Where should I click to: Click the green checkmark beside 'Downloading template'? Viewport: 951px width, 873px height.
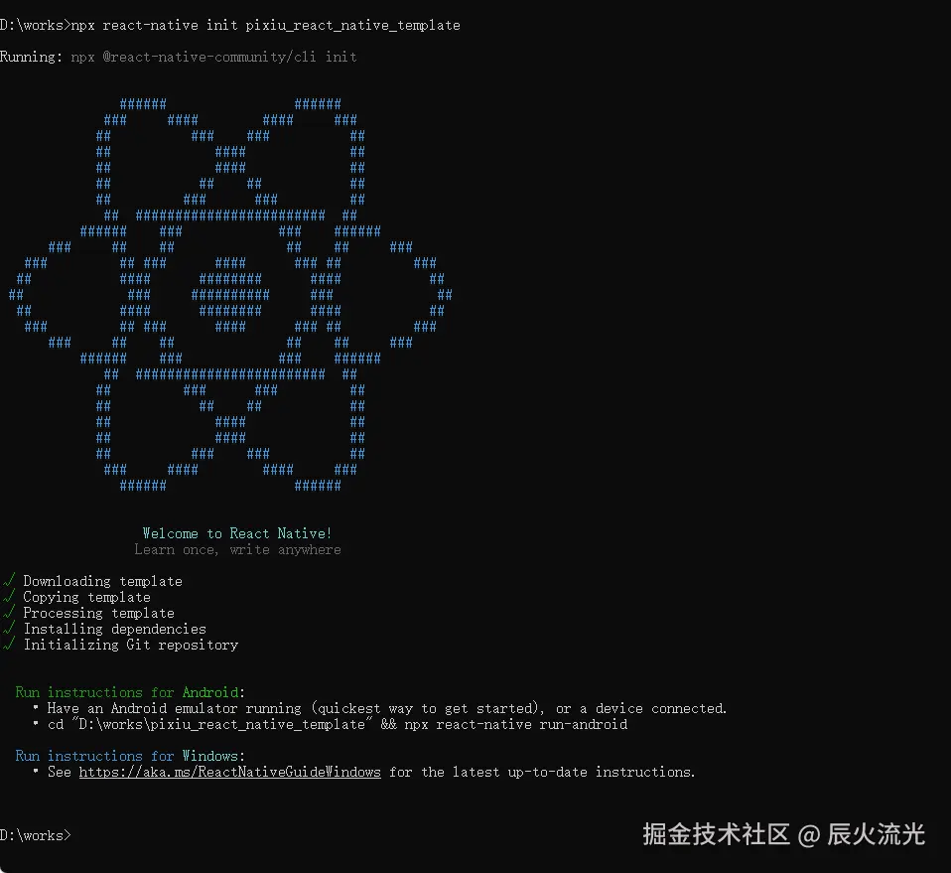point(9,581)
